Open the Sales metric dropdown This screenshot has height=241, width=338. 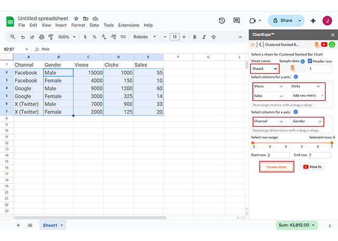(268, 96)
